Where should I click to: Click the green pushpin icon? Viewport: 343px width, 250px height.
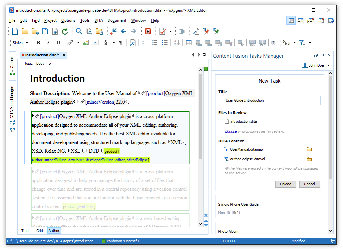tap(216, 31)
